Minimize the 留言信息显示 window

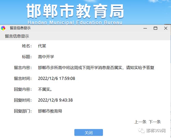tap(145, 28)
